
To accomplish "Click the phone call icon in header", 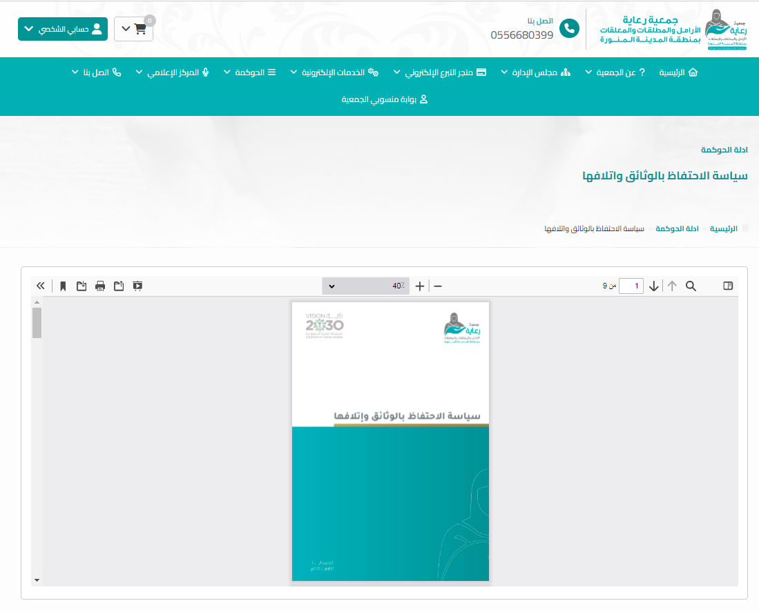I will pos(569,28).
